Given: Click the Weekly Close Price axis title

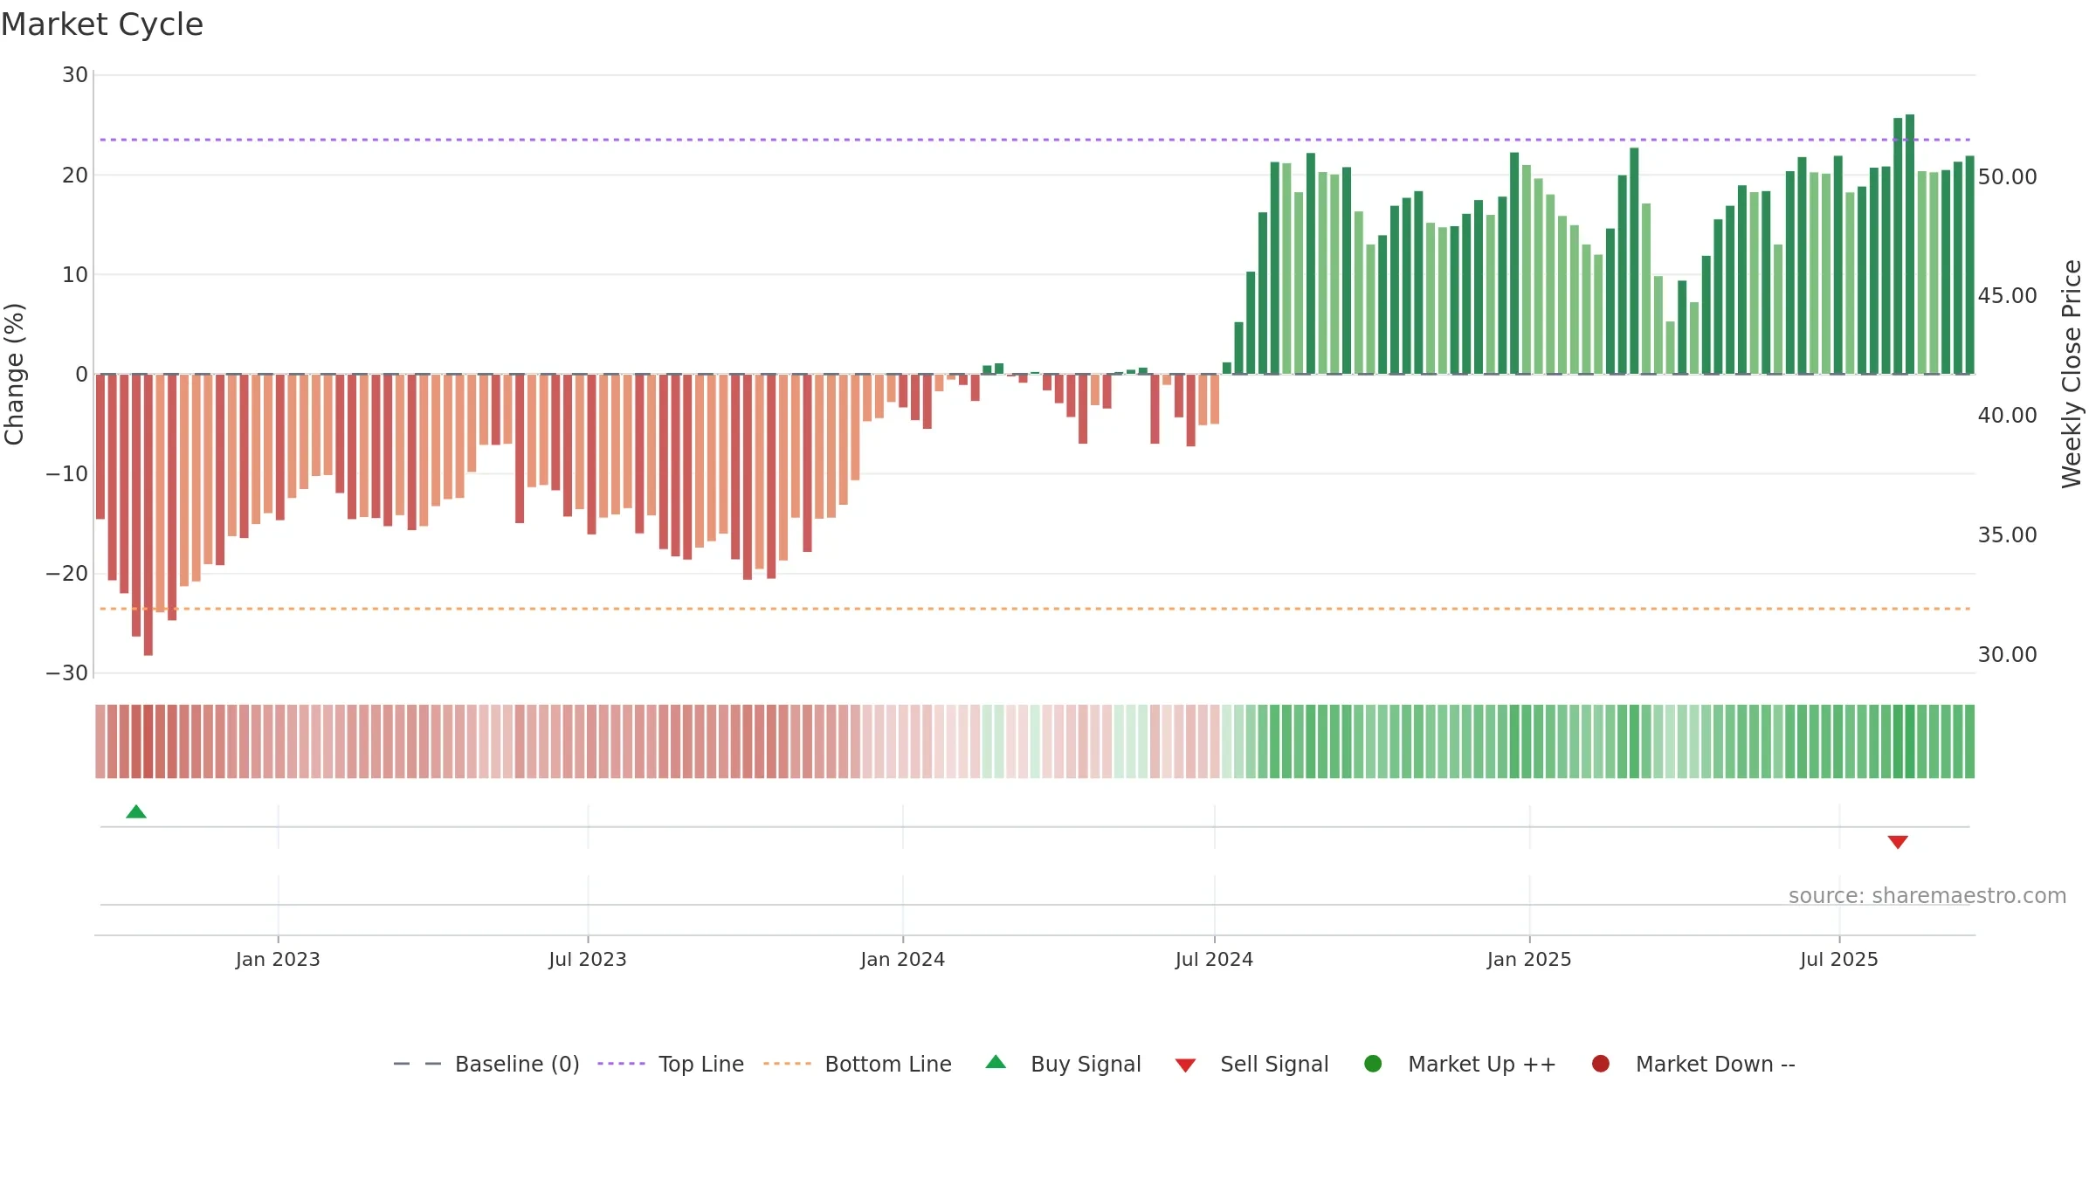Looking at the screenshot, I should click(2072, 374).
